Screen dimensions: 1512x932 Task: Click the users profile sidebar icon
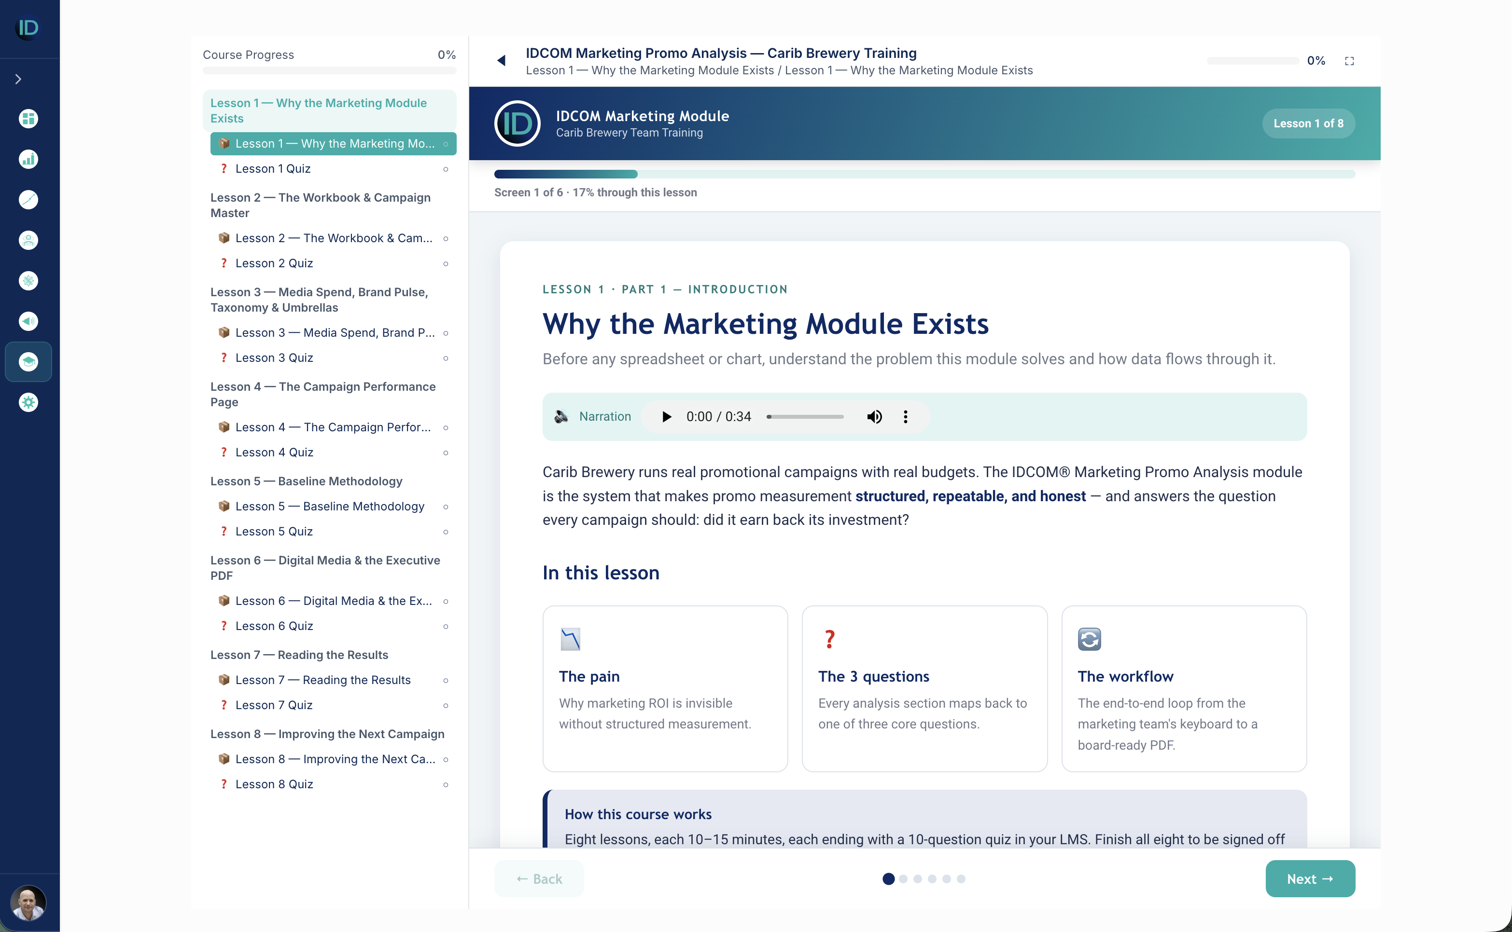coord(28,240)
